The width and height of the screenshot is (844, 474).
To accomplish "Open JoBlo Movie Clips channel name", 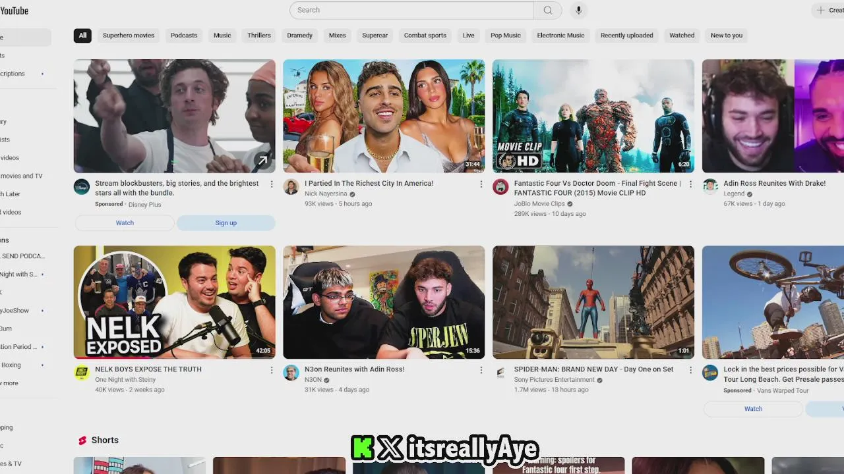I will click(539, 204).
